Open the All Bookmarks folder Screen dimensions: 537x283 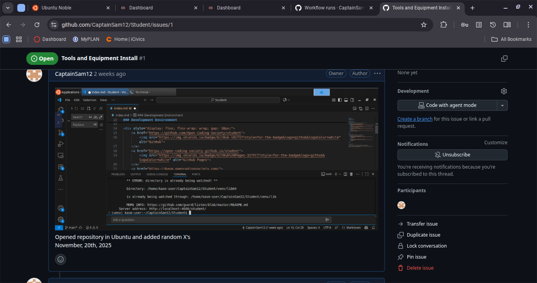pyautogui.click(x=511, y=39)
